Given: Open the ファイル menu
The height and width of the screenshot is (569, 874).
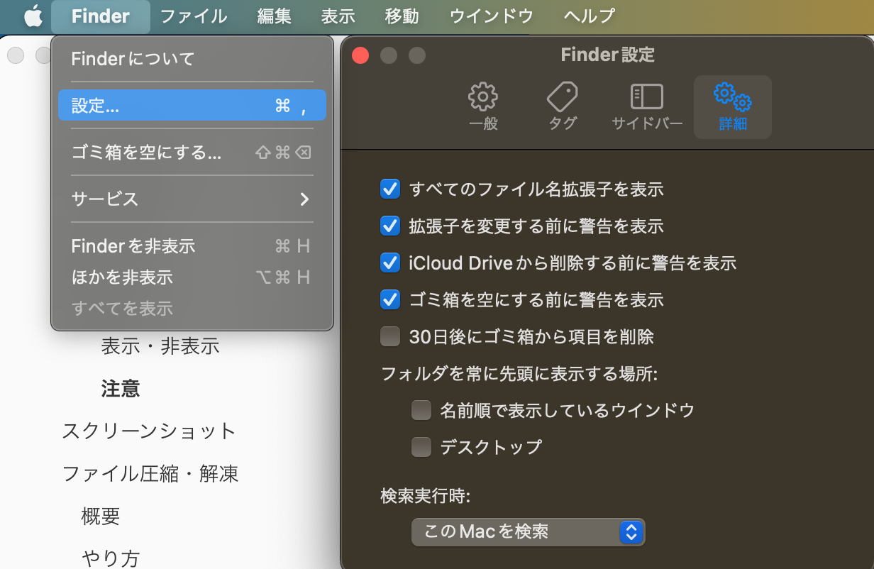Looking at the screenshot, I should pyautogui.click(x=194, y=16).
